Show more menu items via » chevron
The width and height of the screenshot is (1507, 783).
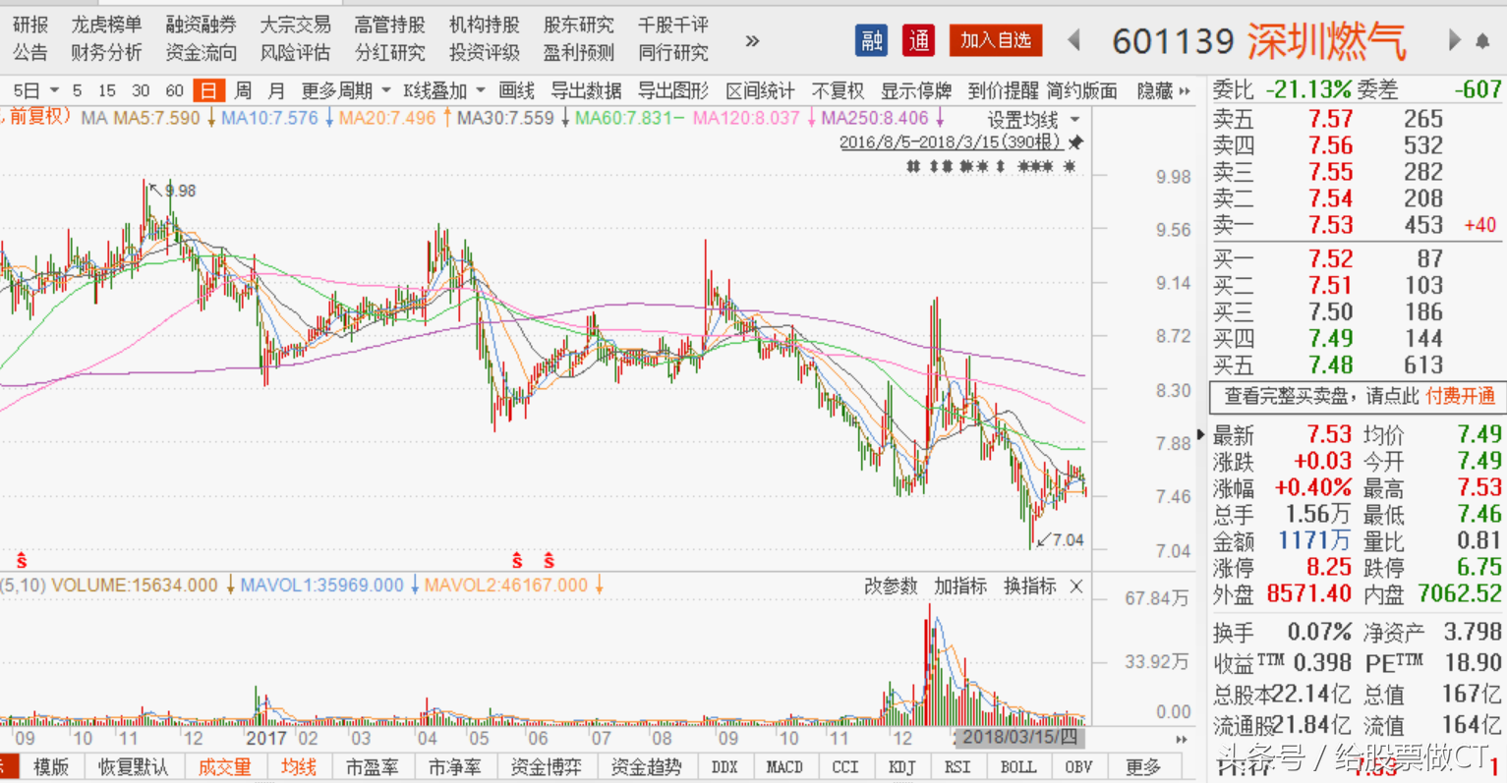pos(752,40)
